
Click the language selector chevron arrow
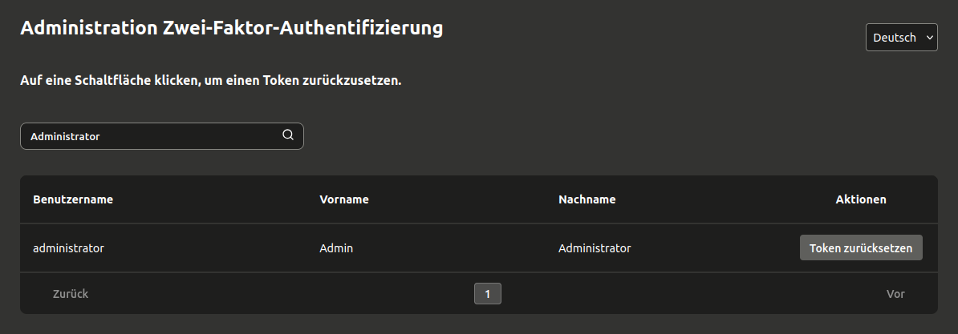[929, 38]
